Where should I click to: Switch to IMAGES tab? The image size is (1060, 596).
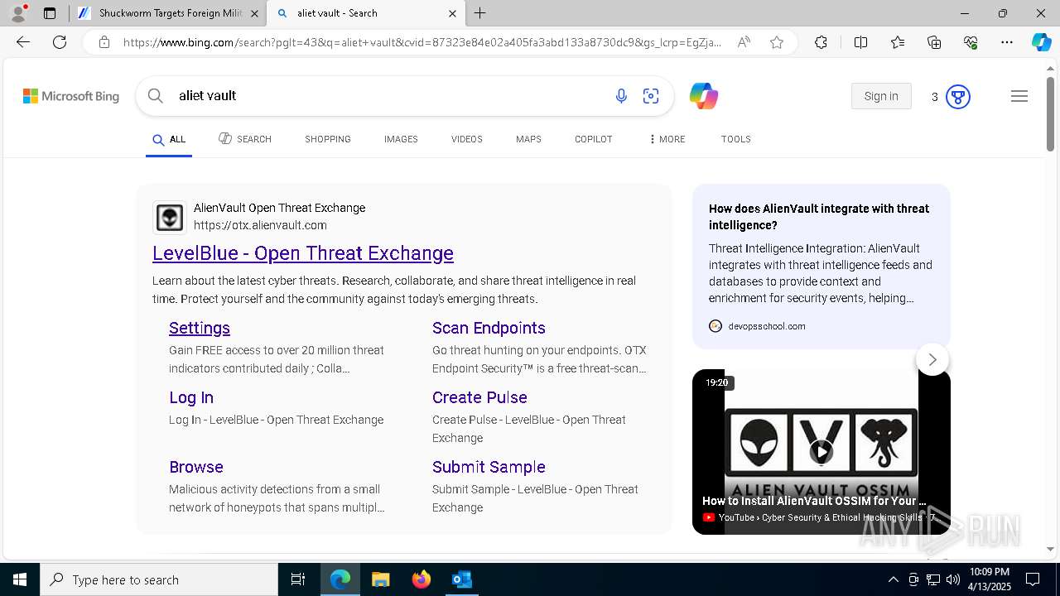click(x=401, y=139)
